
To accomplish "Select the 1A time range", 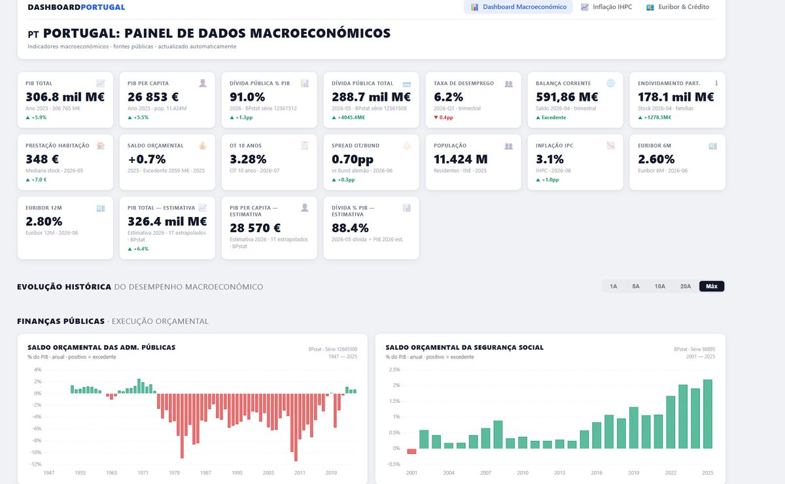I will pos(613,286).
